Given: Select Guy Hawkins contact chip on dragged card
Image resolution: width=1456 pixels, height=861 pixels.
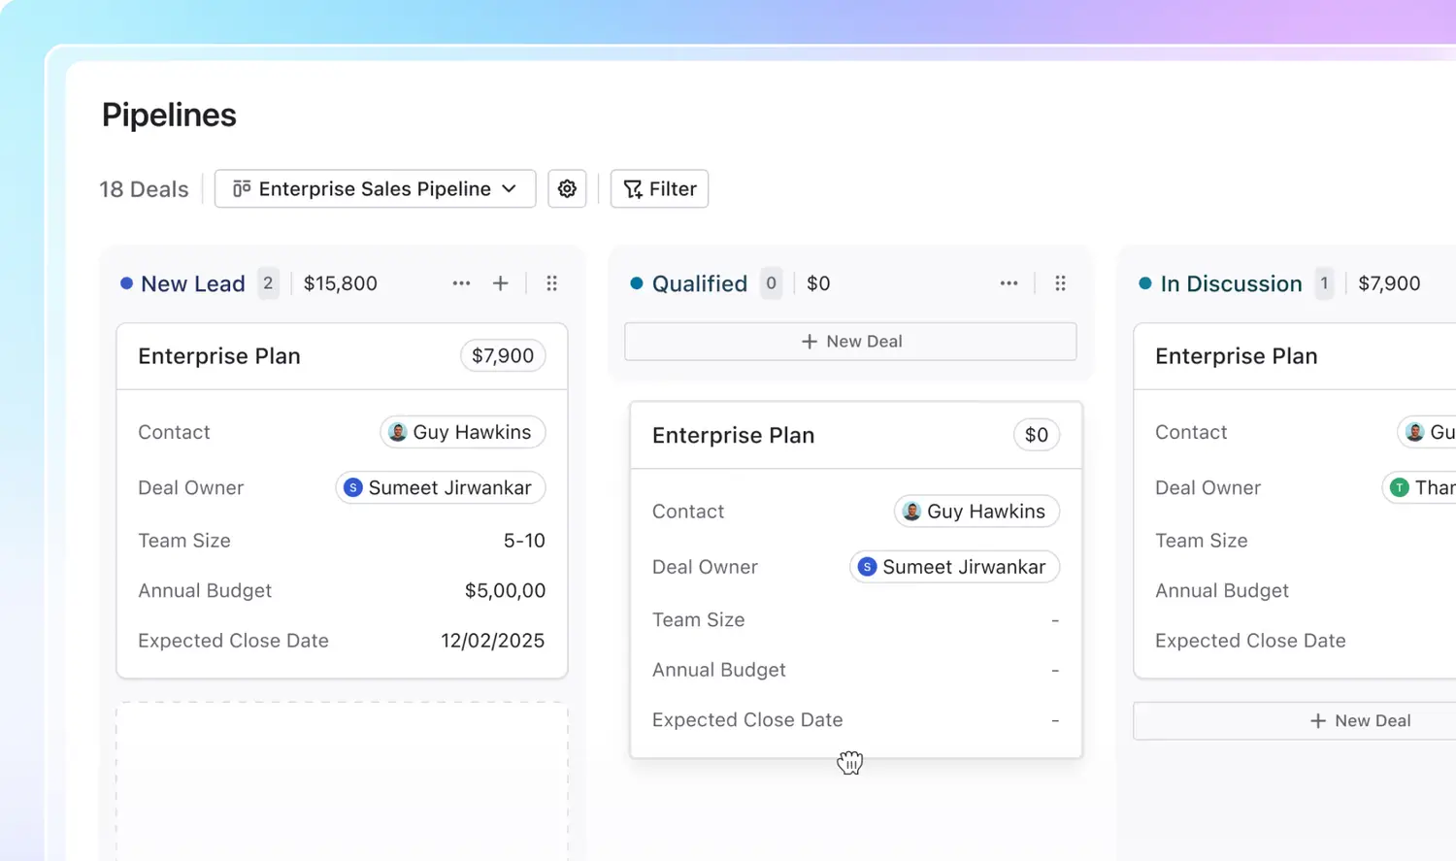Looking at the screenshot, I should tap(976, 512).
